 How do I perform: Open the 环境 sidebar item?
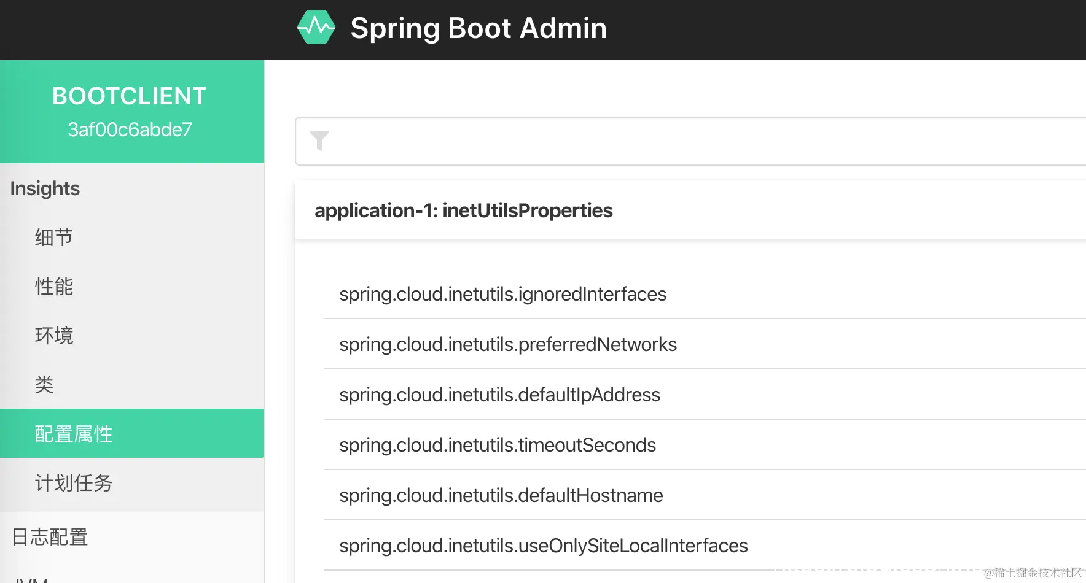[x=132, y=336]
